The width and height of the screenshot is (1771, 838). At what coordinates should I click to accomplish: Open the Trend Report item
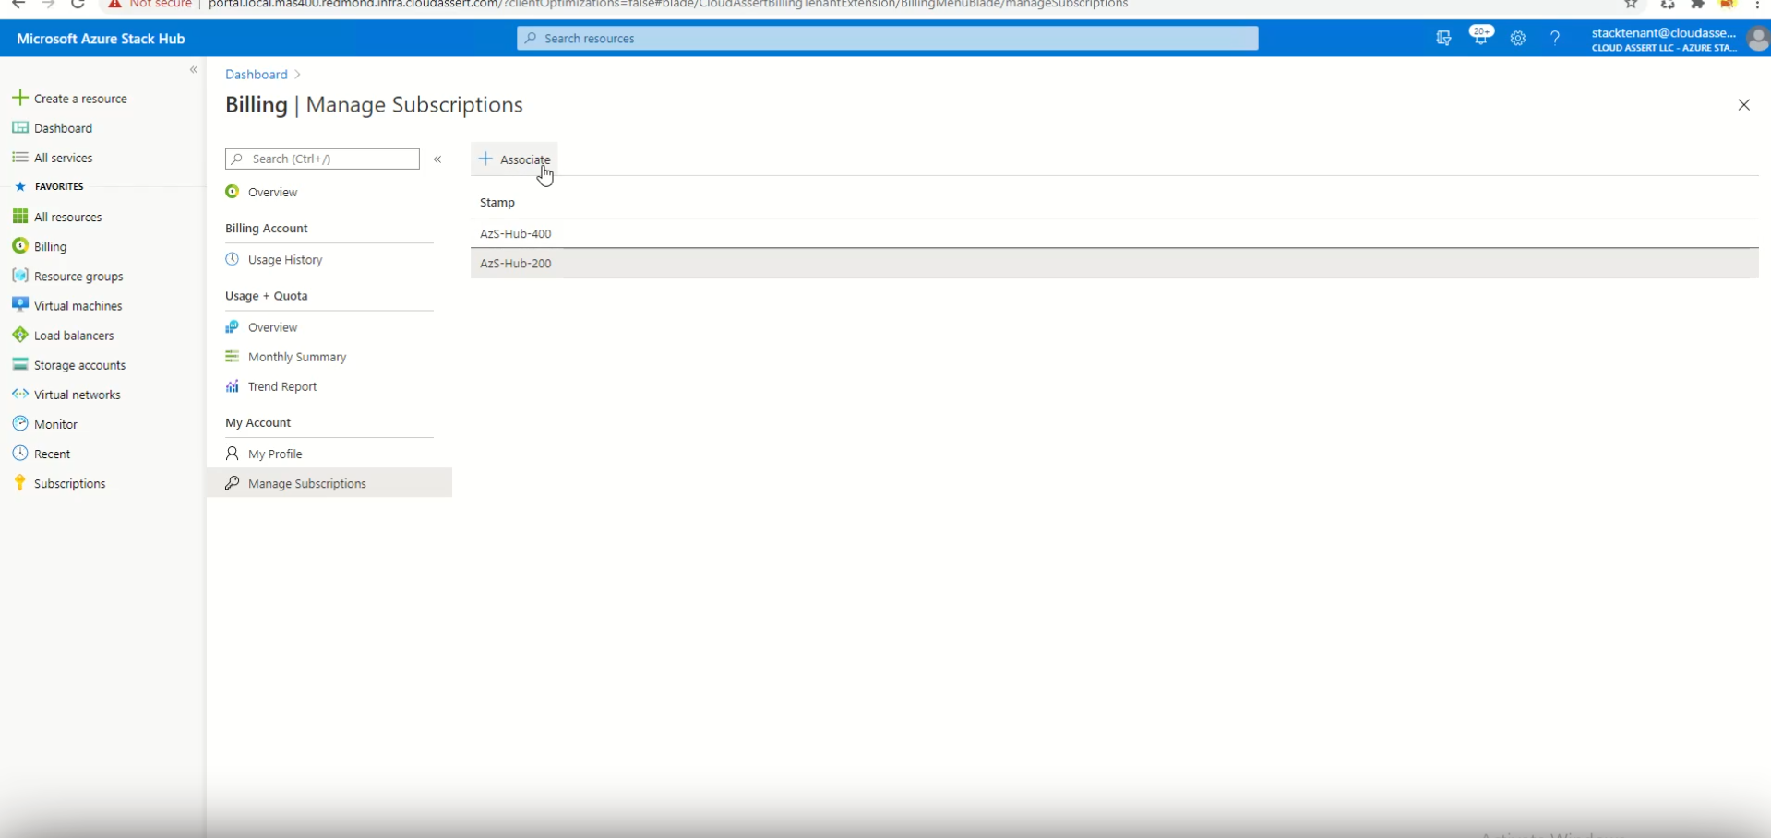(x=282, y=386)
